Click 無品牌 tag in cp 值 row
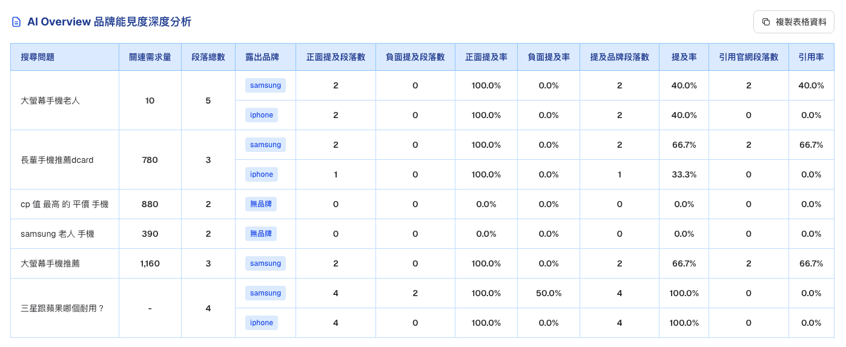This screenshot has height=347, width=846. click(x=261, y=204)
